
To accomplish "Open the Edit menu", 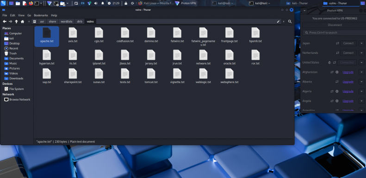I will tap(12, 15).
